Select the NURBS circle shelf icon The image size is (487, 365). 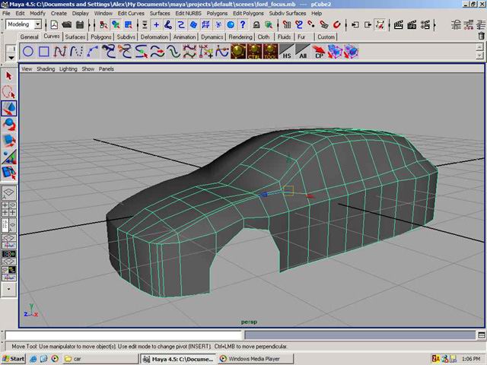tap(28, 52)
